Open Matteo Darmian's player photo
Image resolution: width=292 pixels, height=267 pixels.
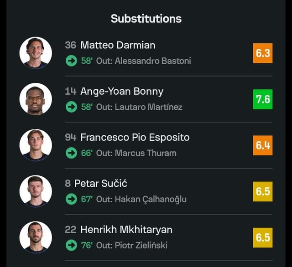(x=36, y=53)
